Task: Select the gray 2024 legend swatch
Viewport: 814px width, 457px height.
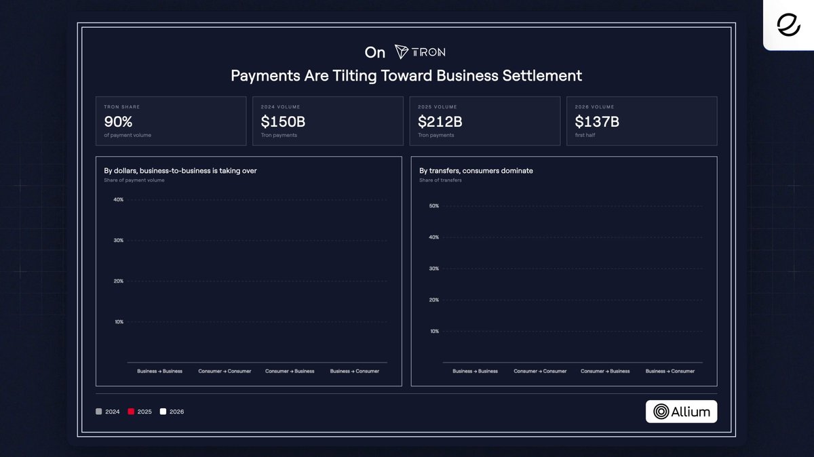Action: coord(99,412)
